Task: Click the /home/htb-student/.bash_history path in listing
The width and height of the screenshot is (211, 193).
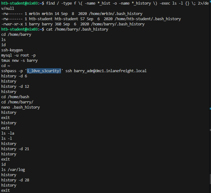Action: [x=148, y=19]
